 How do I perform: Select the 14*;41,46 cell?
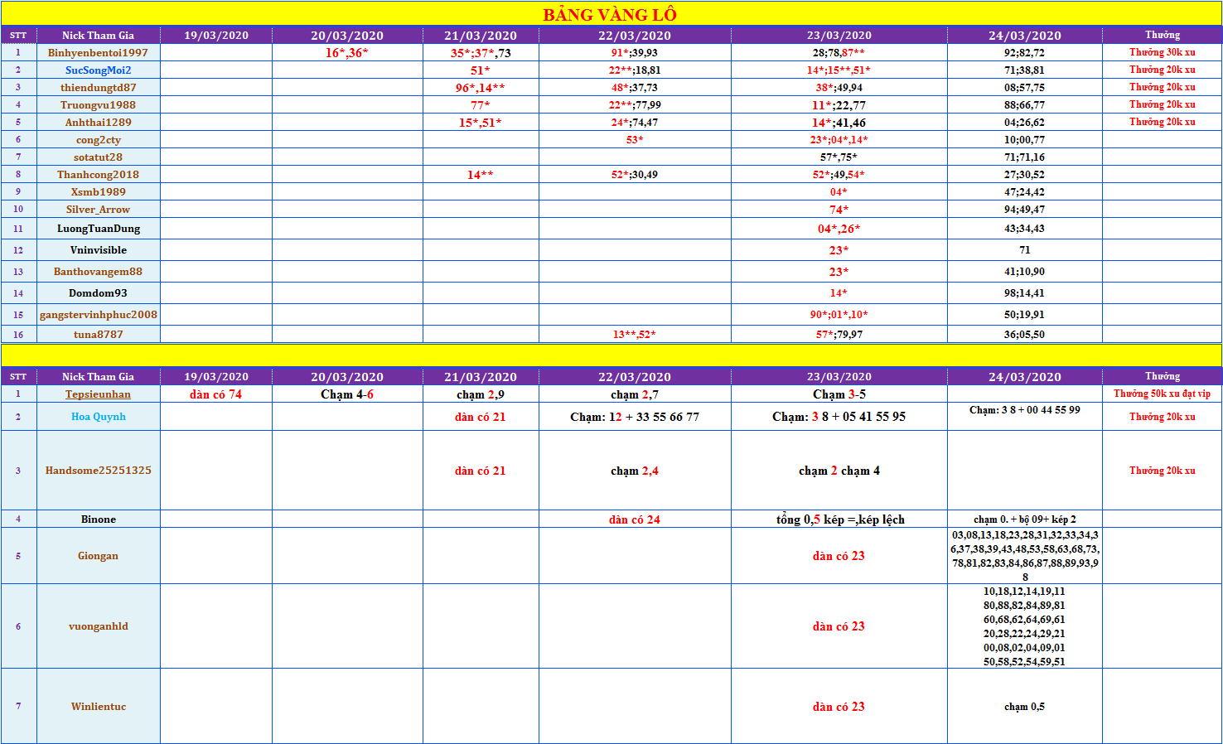(839, 122)
